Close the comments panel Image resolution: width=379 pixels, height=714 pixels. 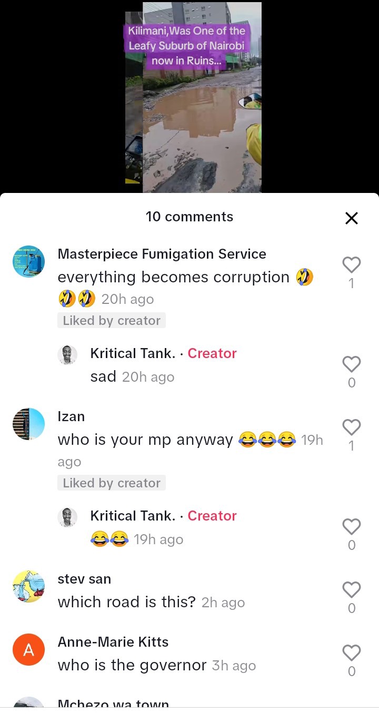[352, 218]
